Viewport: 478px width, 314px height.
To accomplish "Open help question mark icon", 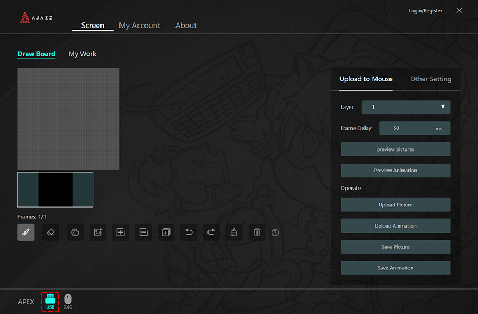I will 275,233.
